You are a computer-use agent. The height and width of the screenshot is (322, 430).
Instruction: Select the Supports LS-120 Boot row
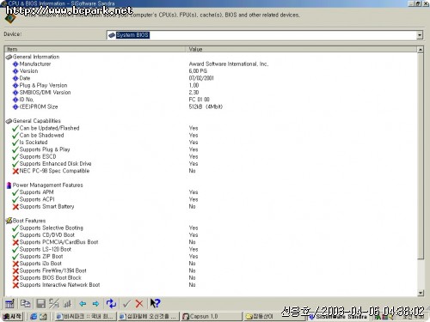tap(211, 249)
